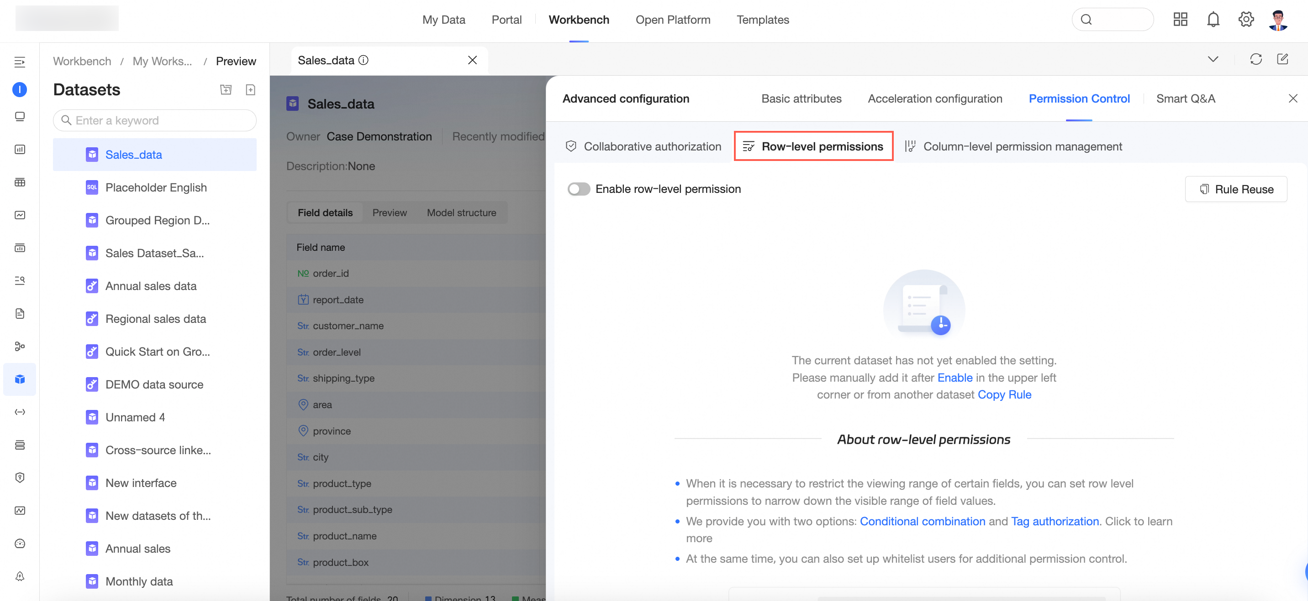Image resolution: width=1308 pixels, height=601 pixels.
Task: Click the notification bell icon
Action: 1213,20
